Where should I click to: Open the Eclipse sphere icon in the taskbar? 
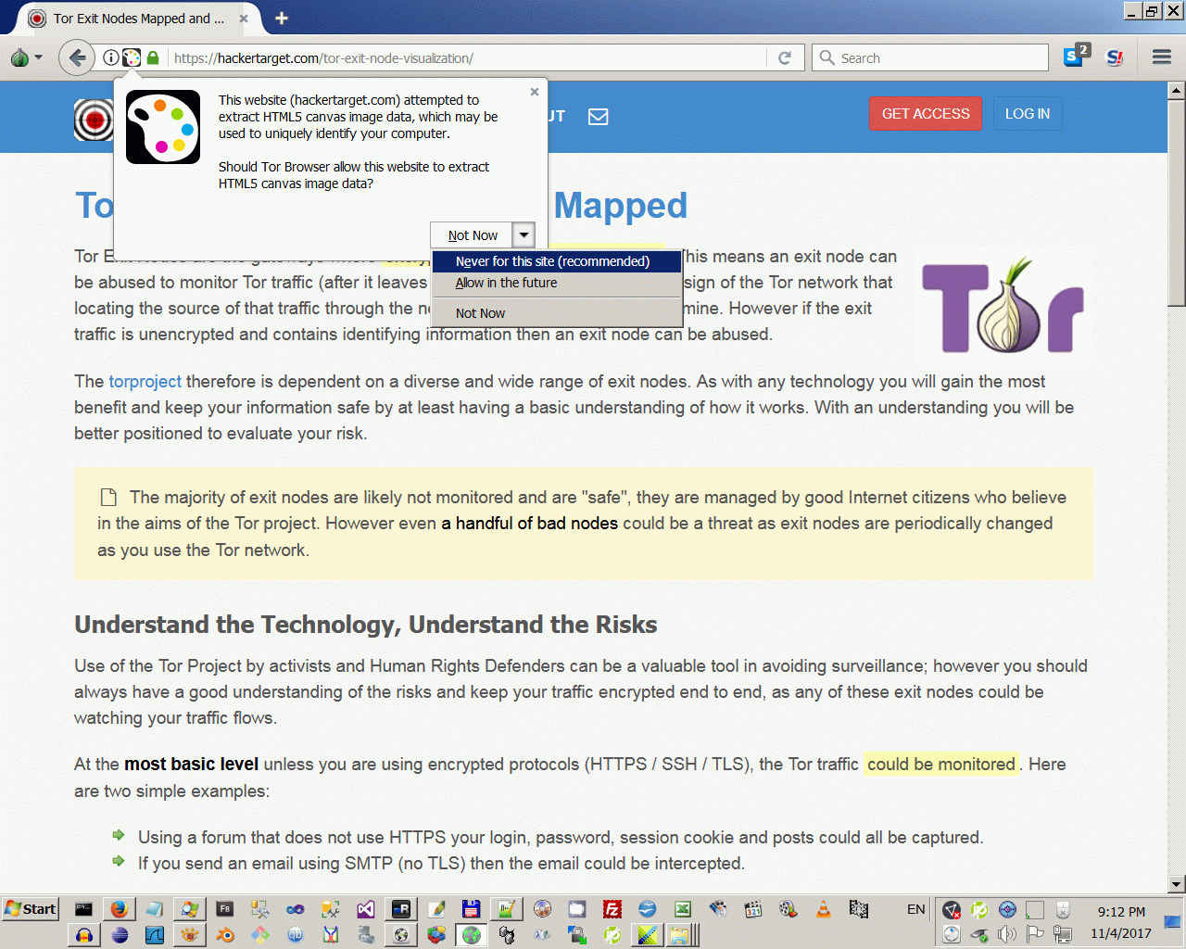tap(119, 935)
